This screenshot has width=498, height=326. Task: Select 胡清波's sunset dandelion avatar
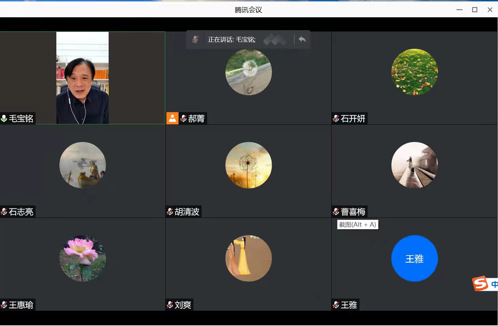(x=248, y=165)
